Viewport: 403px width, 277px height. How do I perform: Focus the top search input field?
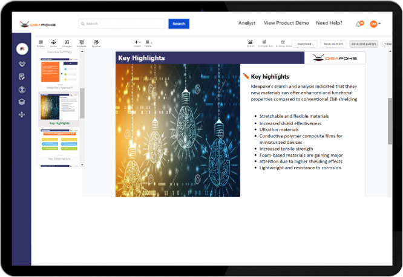point(122,24)
